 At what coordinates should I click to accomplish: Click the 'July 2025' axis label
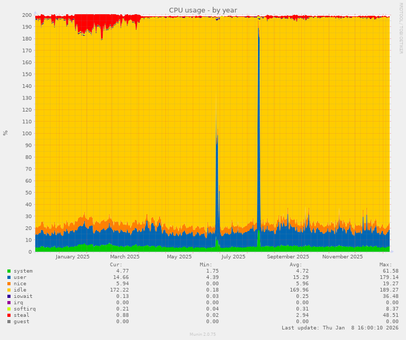(233, 257)
